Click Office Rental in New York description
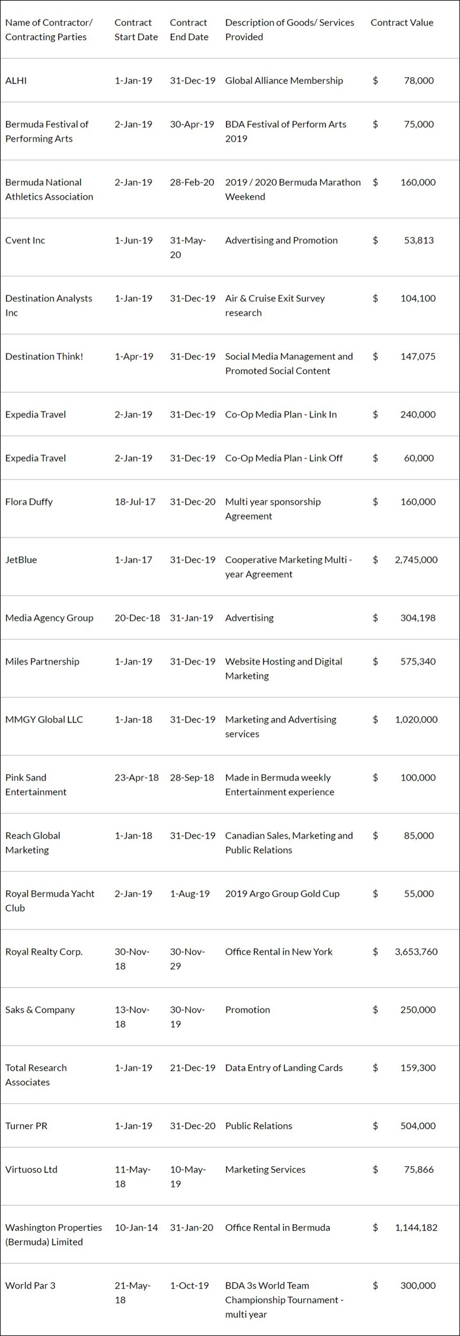 pos(278,952)
